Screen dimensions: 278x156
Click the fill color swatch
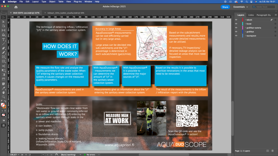click(x=3, y=105)
